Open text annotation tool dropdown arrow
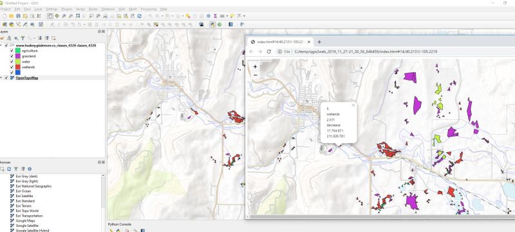515x232 pixels. (244, 15)
